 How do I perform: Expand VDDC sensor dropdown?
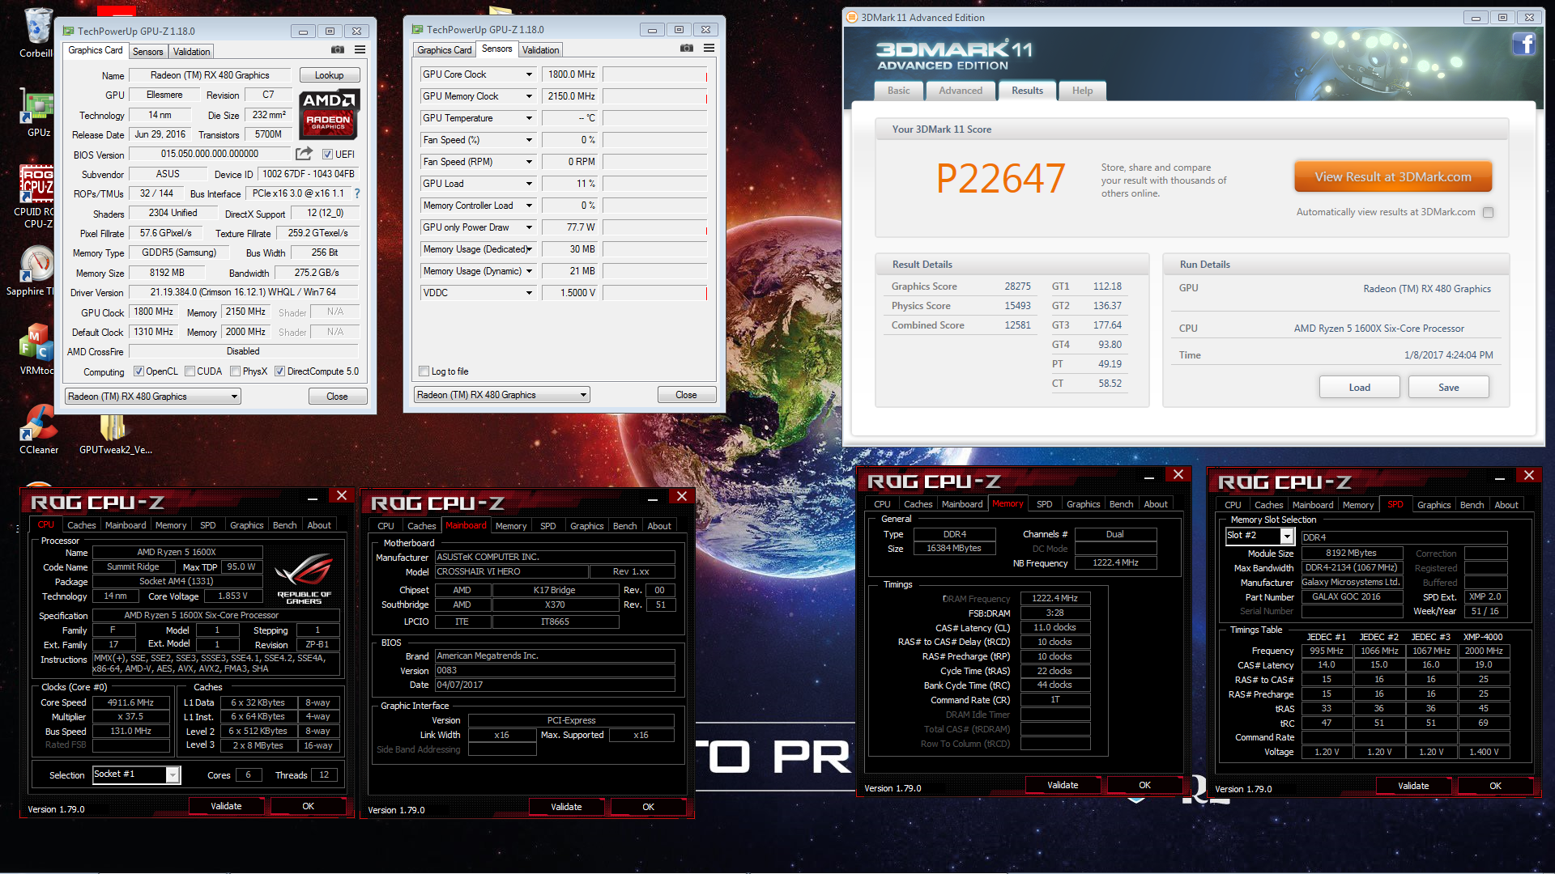(529, 293)
